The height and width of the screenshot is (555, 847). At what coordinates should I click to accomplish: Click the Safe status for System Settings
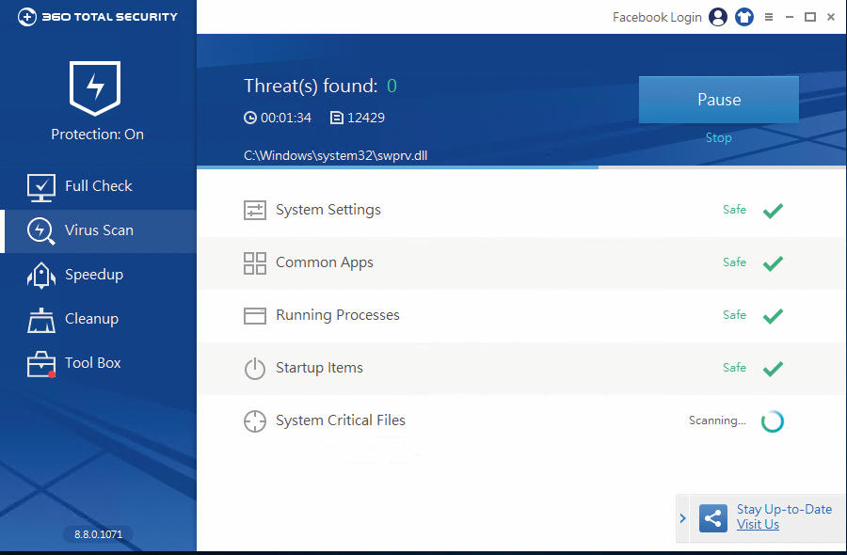(734, 209)
